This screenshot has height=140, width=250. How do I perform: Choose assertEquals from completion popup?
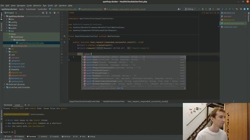(x=134, y=57)
